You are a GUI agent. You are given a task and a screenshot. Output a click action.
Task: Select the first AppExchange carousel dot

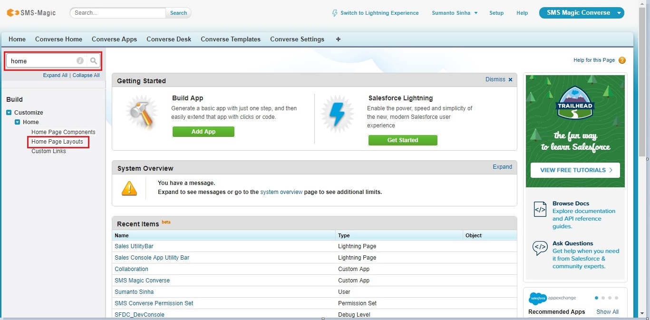[597, 298]
